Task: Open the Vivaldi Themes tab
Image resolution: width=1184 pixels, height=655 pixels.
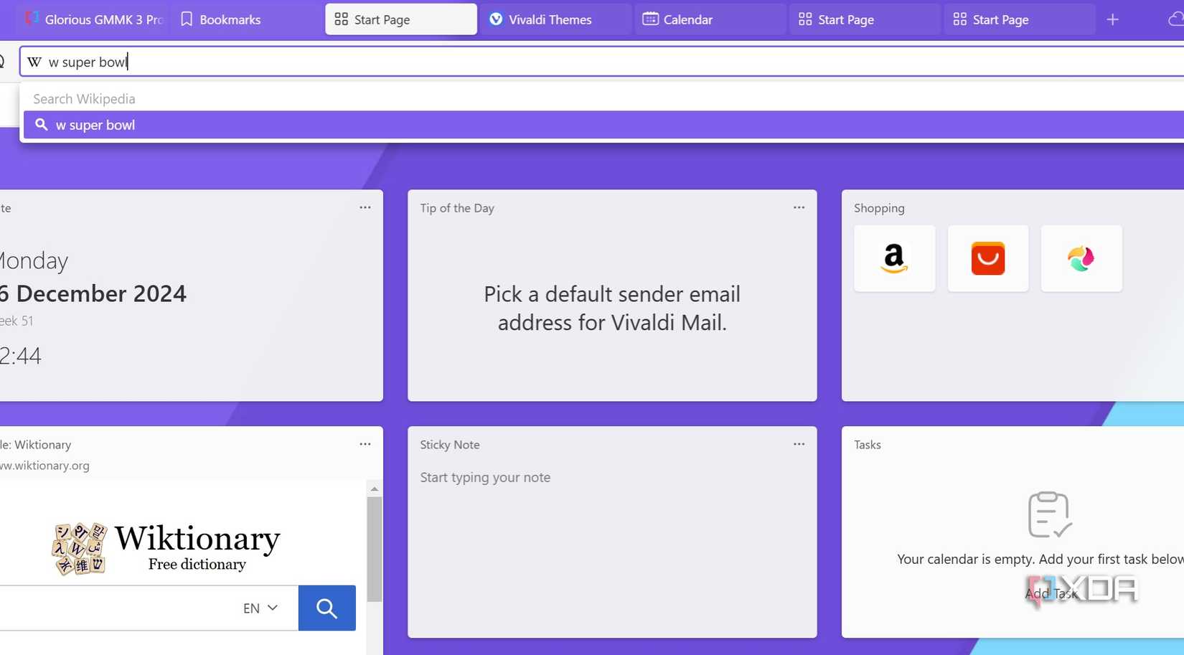Action: [555, 19]
